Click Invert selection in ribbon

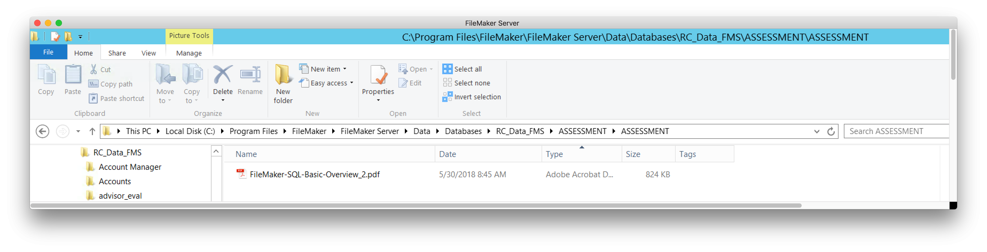coord(472,97)
